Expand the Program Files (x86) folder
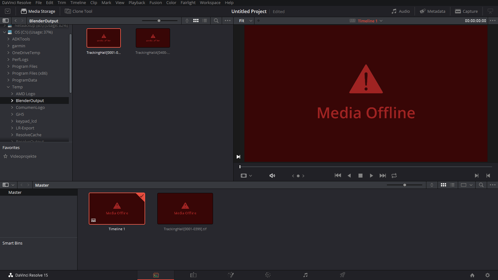 8,73
